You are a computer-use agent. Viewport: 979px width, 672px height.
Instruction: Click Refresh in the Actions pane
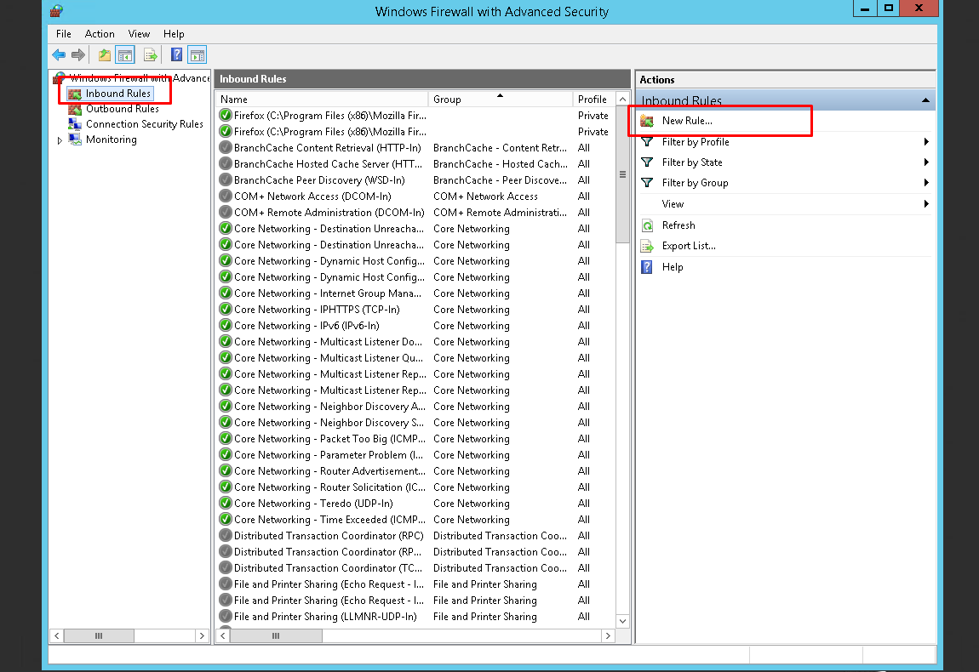(x=678, y=225)
